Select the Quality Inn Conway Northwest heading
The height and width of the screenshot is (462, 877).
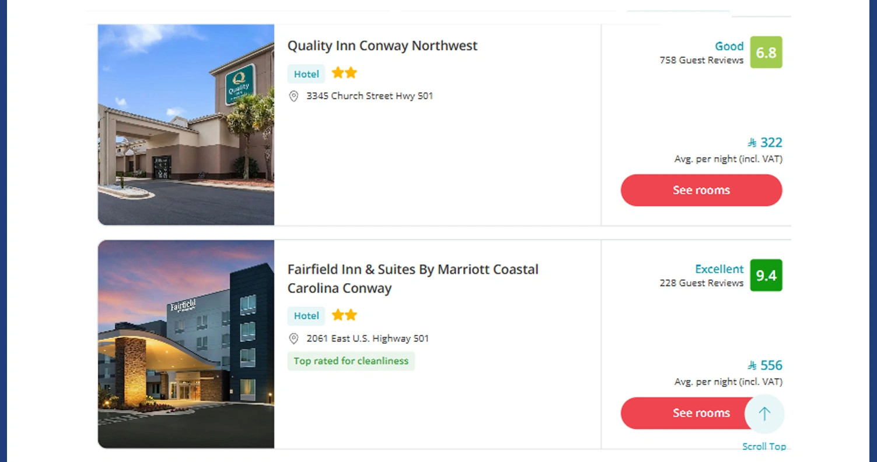tap(382, 45)
